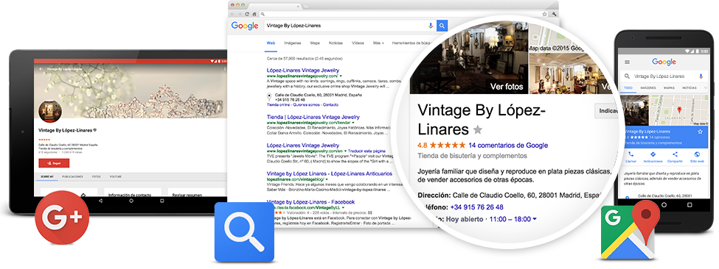Click the blue search button in the browser
719x269 pixels.
coord(442,26)
